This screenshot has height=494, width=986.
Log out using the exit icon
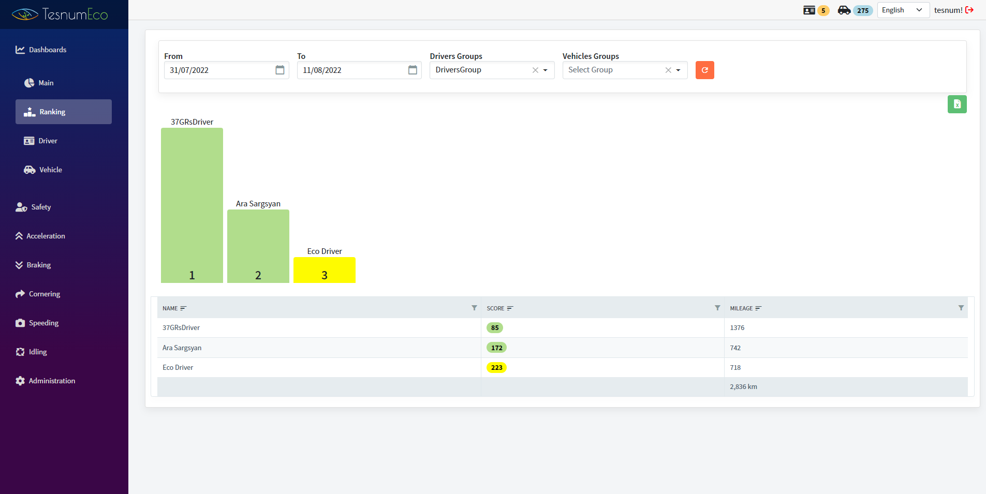pyautogui.click(x=969, y=10)
